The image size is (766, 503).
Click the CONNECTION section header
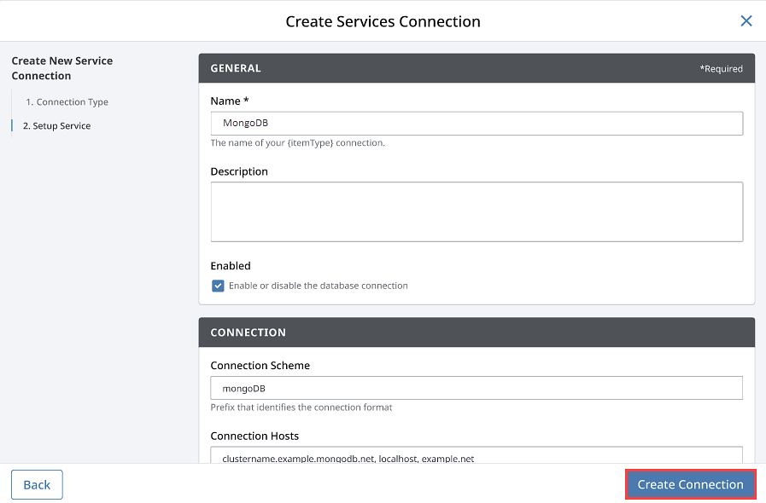[477, 332]
